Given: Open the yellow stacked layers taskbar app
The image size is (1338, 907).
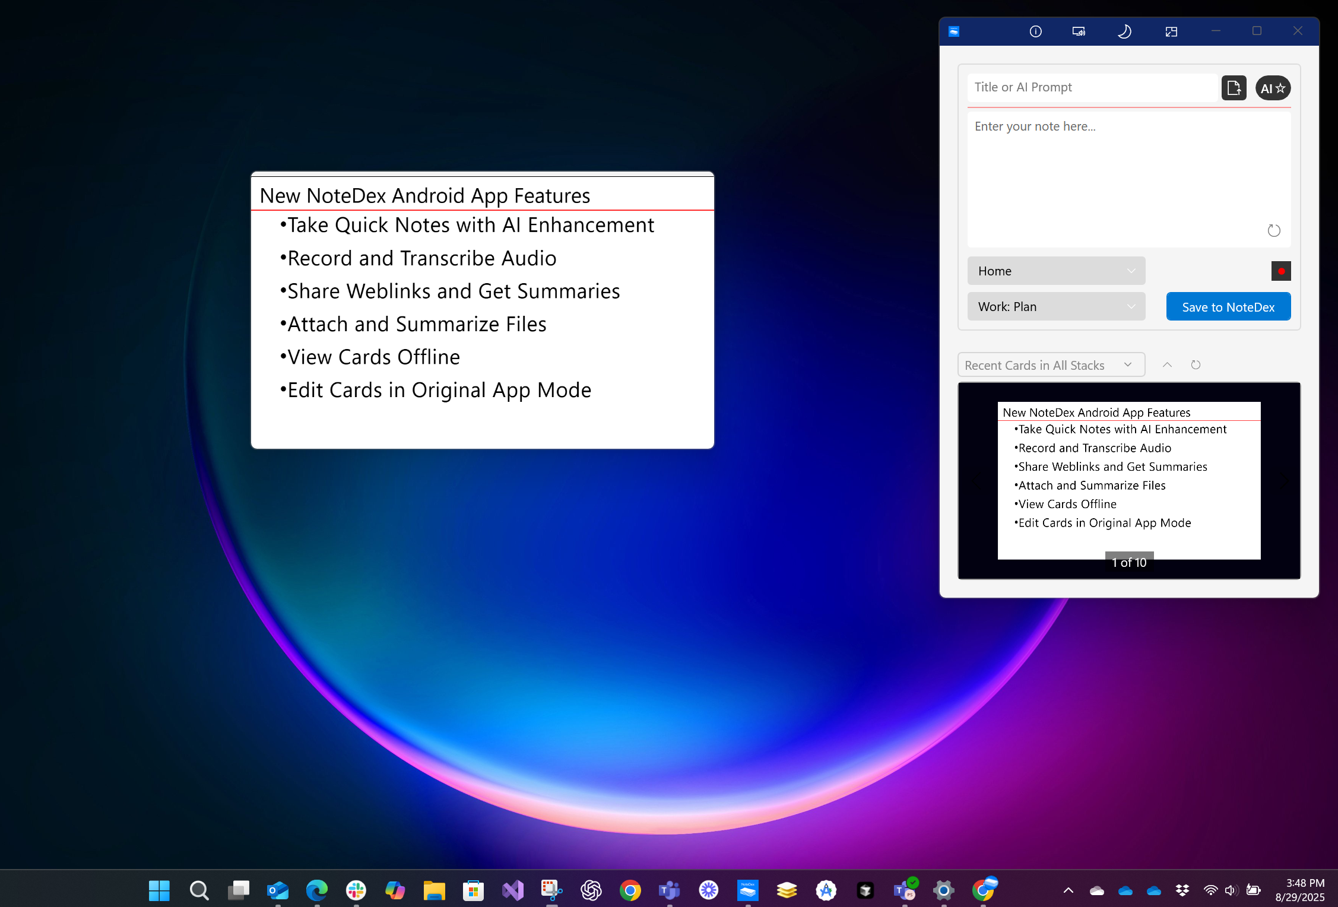Looking at the screenshot, I should tap(787, 890).
